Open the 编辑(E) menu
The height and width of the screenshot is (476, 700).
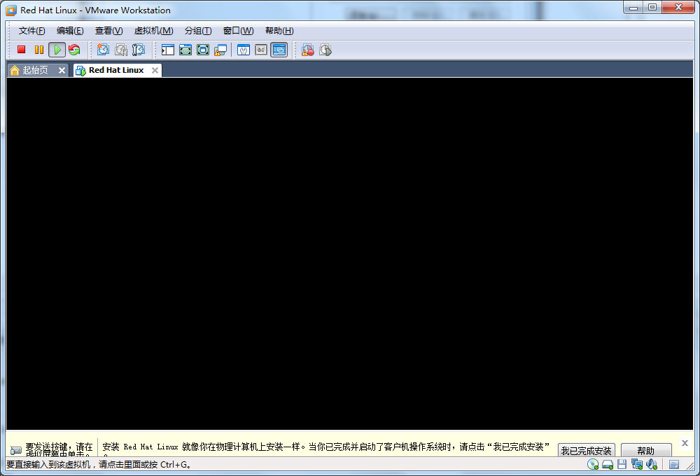[x=70, y=31]
